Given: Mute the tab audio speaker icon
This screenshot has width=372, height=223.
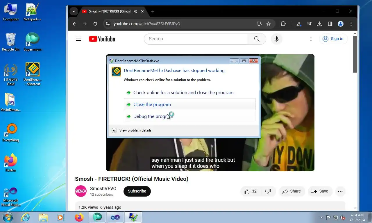Looking at the screenshot, I should pos(135,11).
